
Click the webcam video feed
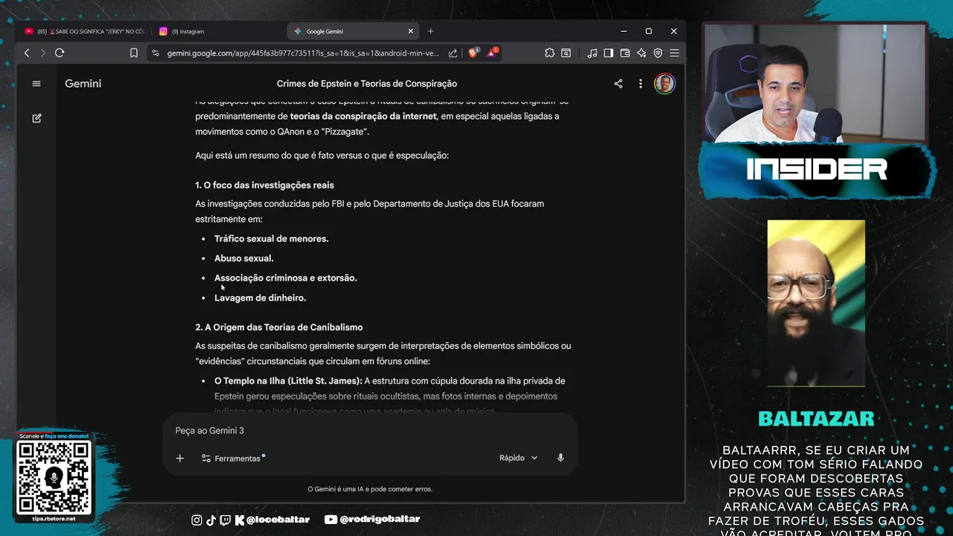pos(815,83)
